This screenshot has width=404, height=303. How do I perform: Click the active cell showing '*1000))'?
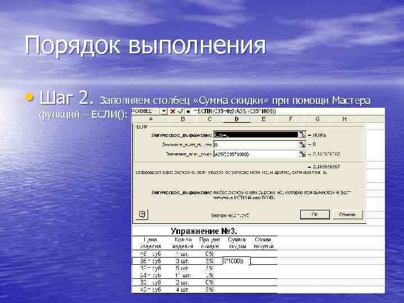click(x=237, y=261)
